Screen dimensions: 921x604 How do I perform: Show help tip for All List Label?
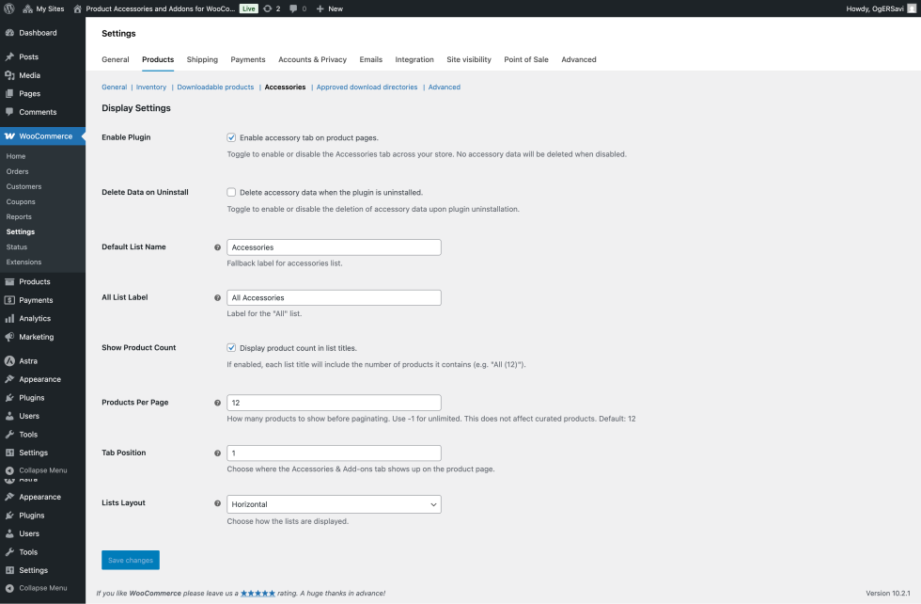[x=217, y=298]
